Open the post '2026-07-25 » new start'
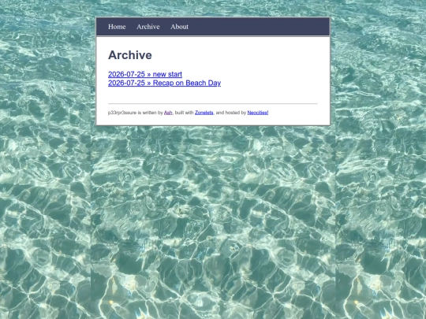 point(145,74)
